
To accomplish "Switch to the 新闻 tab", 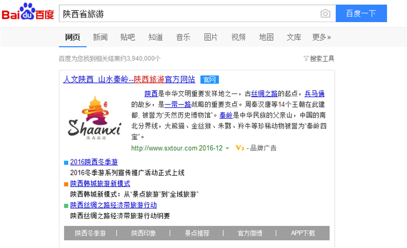I will [x=100, y=37].
